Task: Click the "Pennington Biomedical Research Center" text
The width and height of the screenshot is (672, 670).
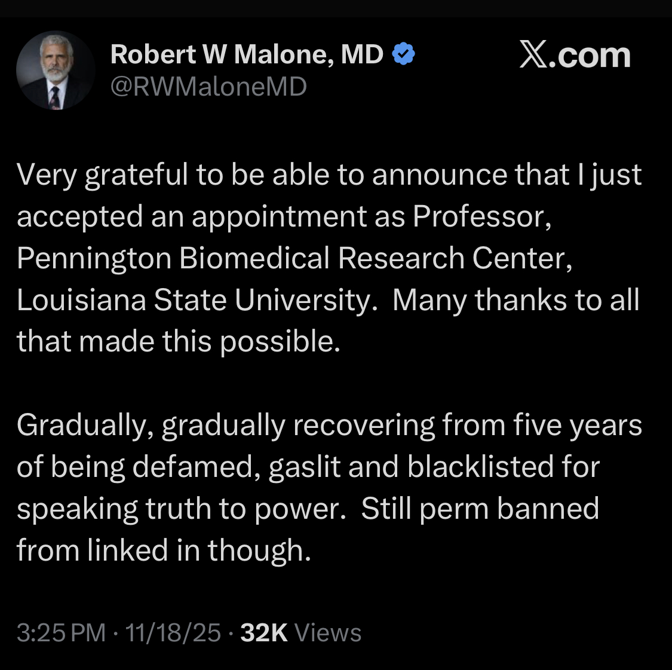Action: [x=294, y=258]
